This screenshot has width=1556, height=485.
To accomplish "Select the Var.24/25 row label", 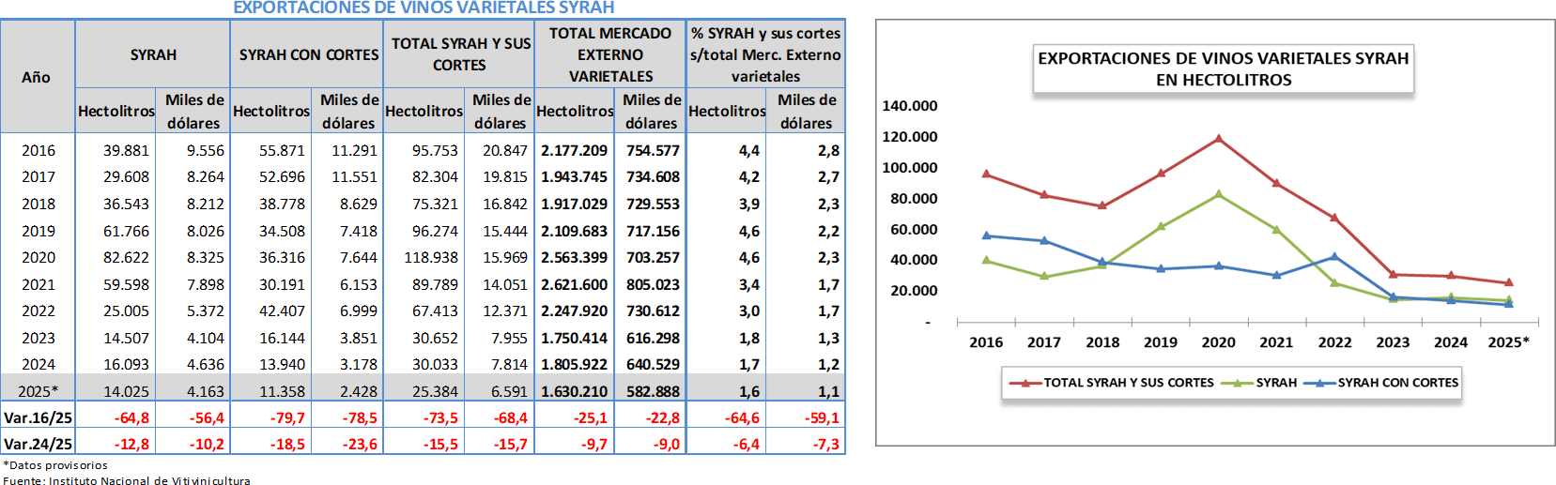I will point(38,444).
